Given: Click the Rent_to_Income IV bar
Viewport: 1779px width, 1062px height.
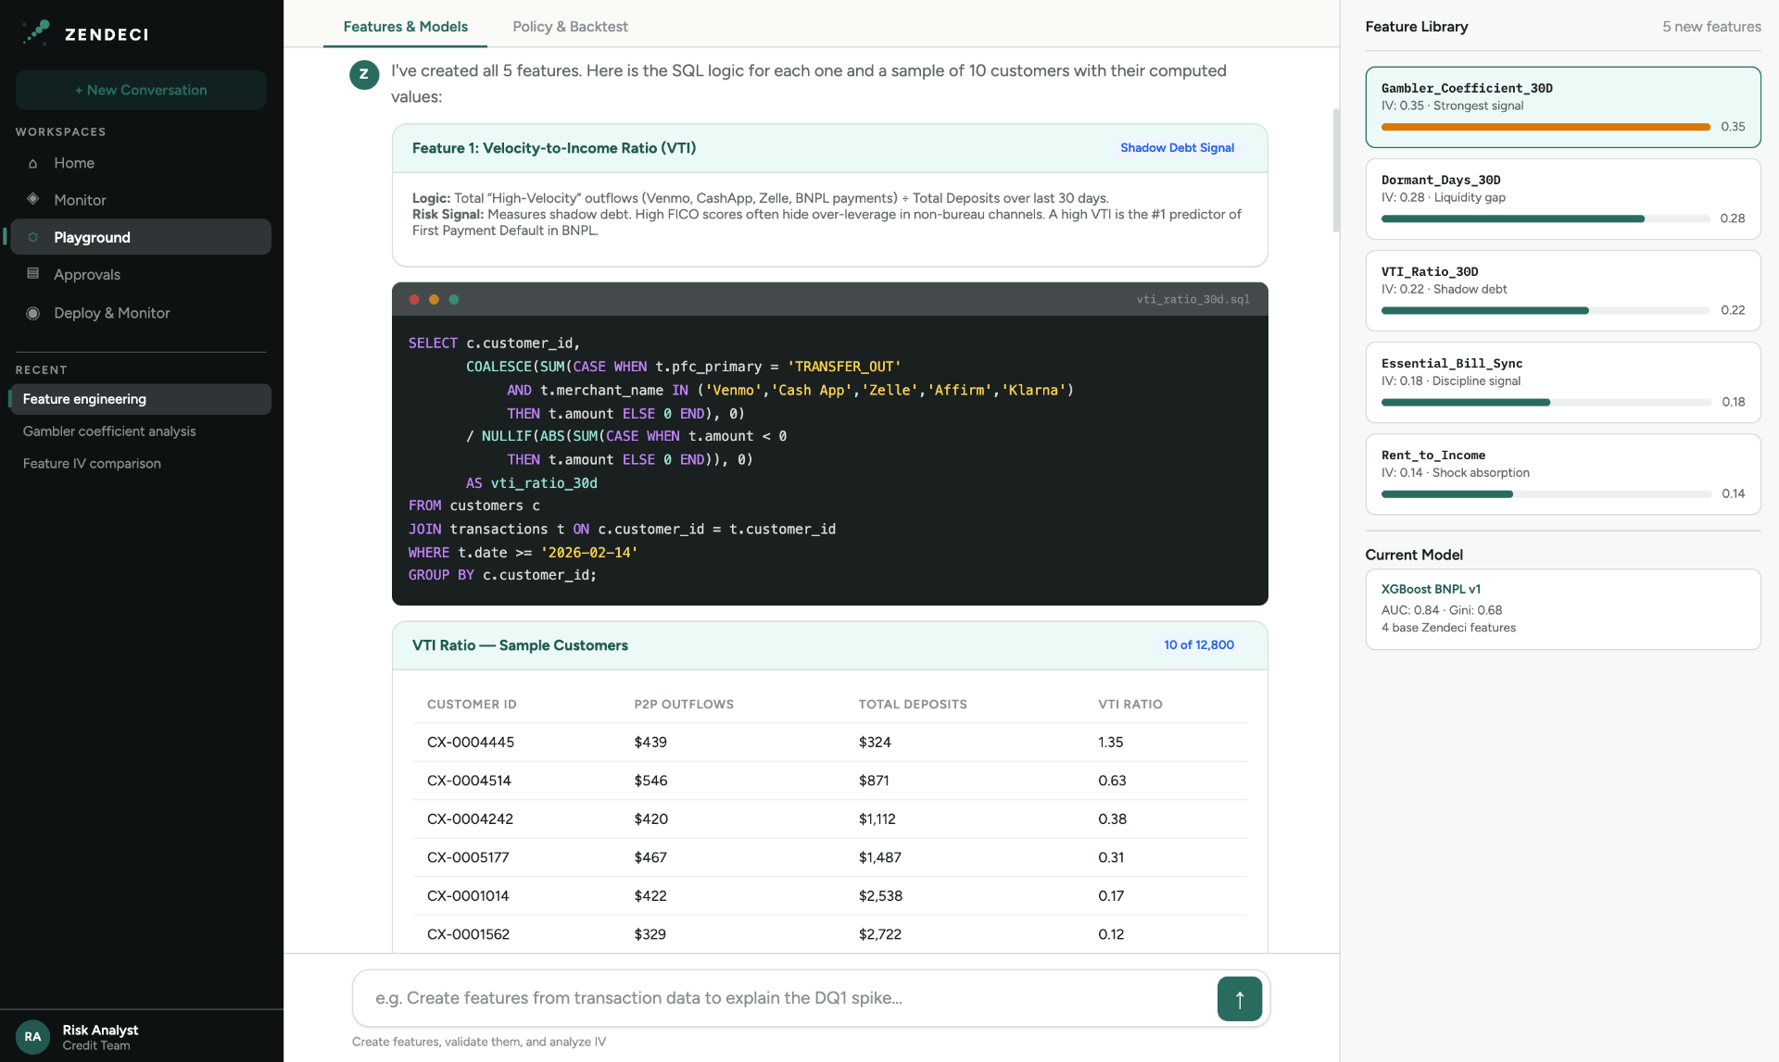Looking at the screenshot, I should [1546, 494].
